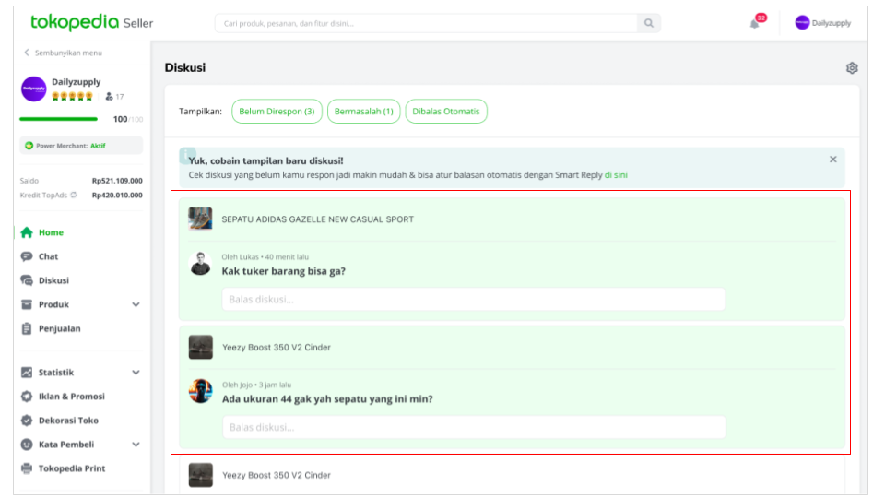The image size is (885, 498).
Task: Open Tokopedia Print from sidebar
Action: click(71, 468)
